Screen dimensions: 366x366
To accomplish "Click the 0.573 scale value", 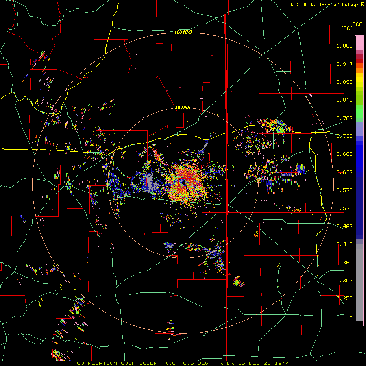I will 344,190.
